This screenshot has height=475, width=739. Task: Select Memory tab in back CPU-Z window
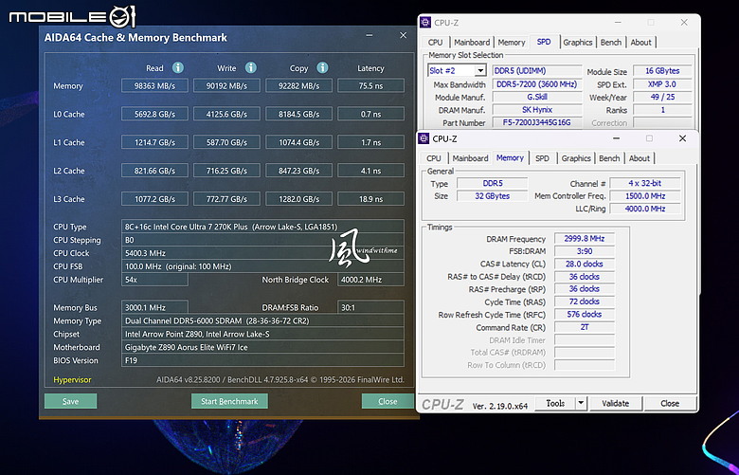click(512, 42)
